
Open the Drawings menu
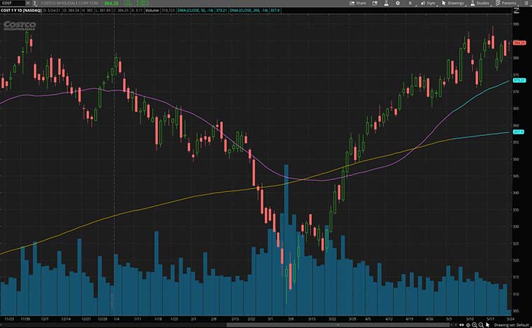pyautogui.click(x=453, y=4)
